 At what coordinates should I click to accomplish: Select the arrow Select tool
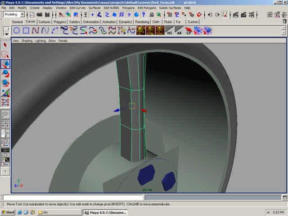5,45
